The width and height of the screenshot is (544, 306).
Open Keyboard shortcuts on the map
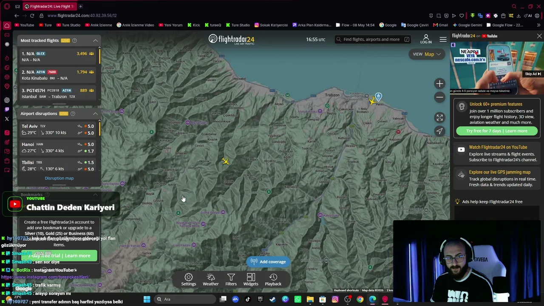click(x=346, y=290)
